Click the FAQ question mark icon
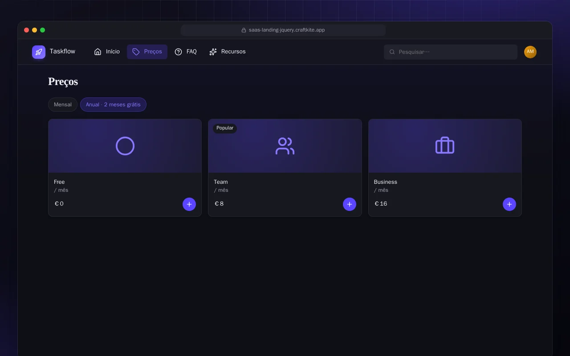The width and height of the screenshot is (570, 356). (x=179, y=52)
